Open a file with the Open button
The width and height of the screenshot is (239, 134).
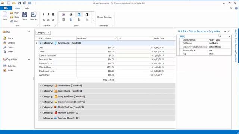pos(15,13)
